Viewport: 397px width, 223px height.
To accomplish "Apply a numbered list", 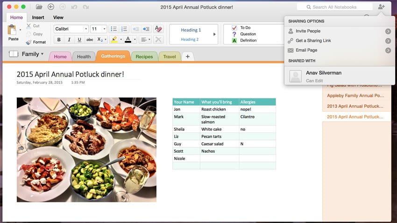I will click(x=124, y=29).
